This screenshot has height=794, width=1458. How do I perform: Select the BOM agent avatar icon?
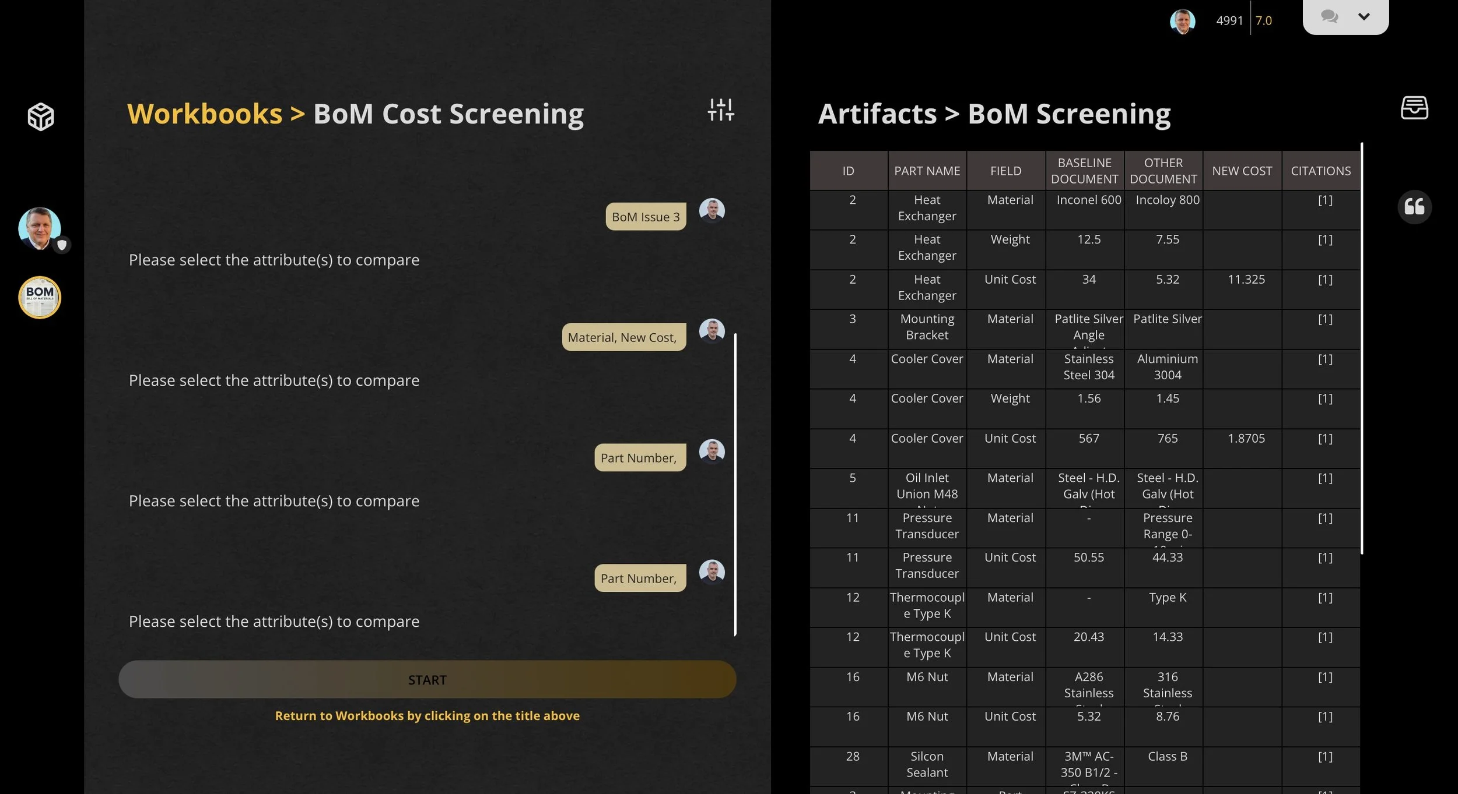point(40,297)
